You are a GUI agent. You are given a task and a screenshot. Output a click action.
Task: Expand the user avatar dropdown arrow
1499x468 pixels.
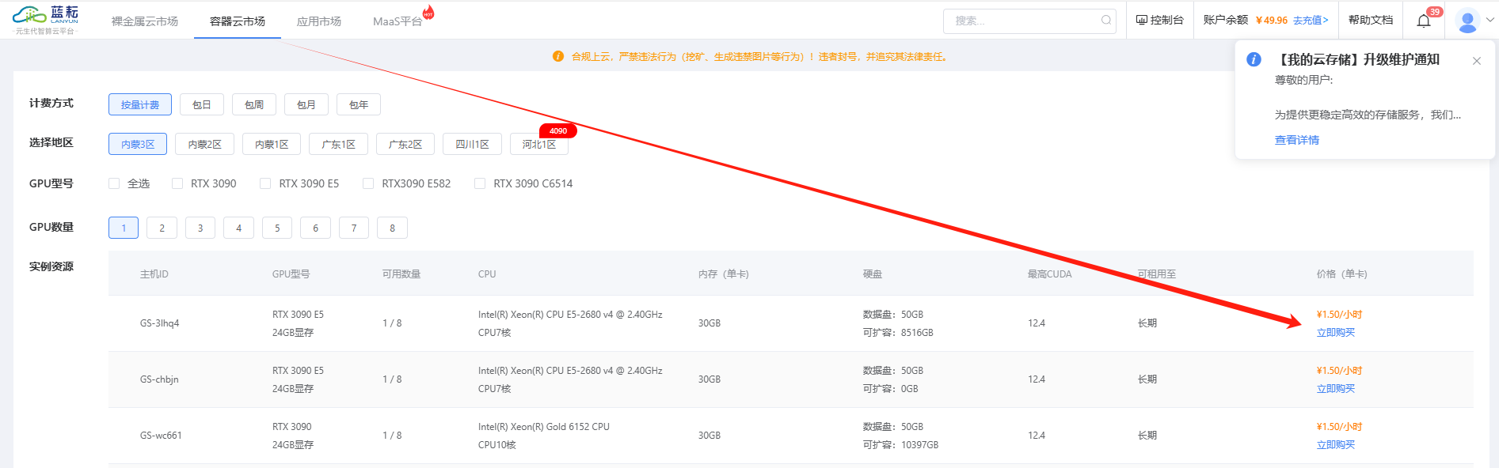click(1489, 21)
